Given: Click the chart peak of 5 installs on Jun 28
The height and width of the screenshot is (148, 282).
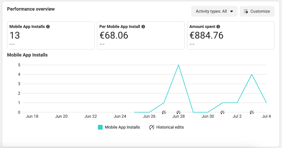Looking at the screenshot, I should click(x=178, y=65).
